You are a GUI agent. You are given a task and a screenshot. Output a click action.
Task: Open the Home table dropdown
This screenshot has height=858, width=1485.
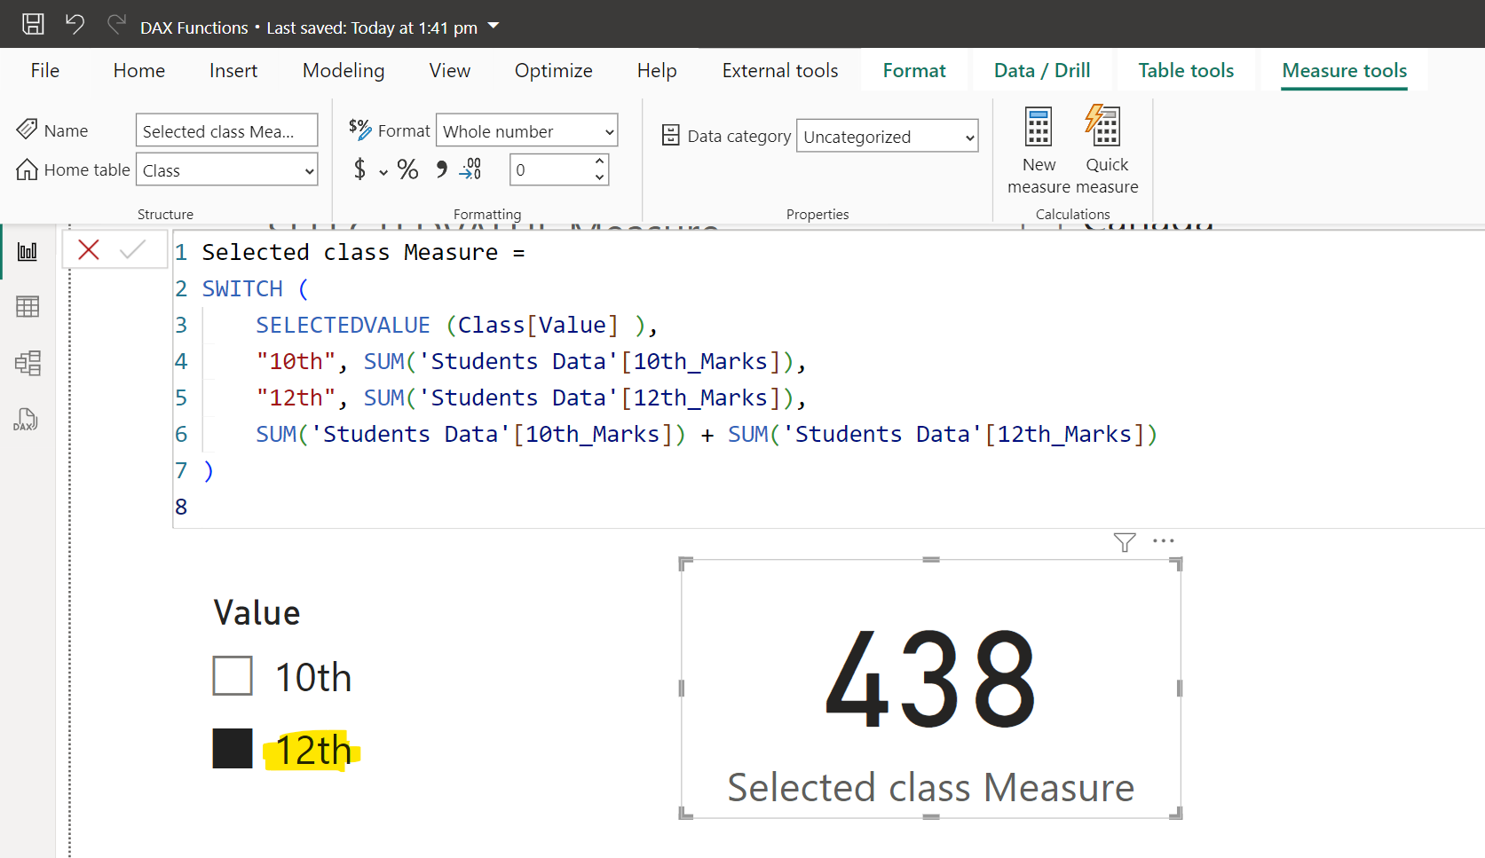tap(306, 169)
